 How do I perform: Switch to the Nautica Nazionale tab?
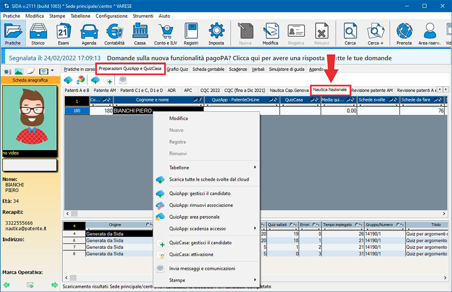coord(330,90)
